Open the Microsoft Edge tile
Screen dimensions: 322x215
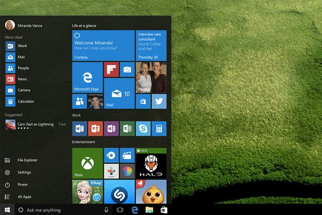87,77
